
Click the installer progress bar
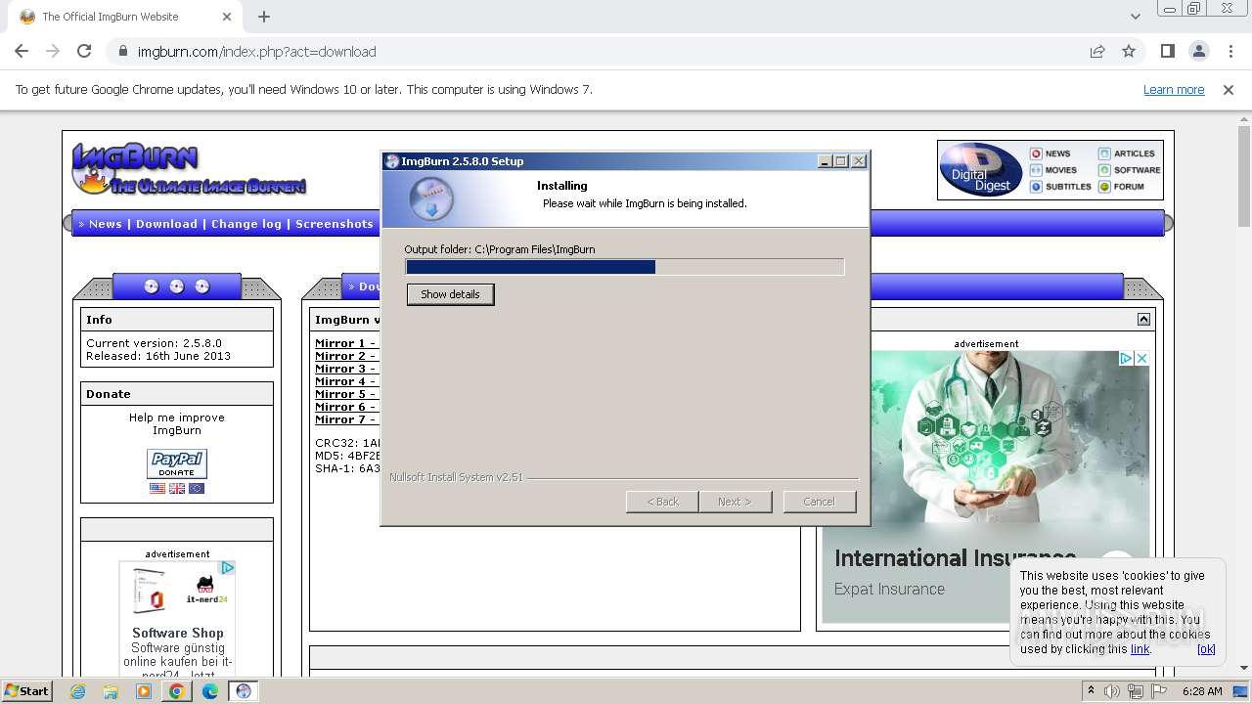(625, 267)
